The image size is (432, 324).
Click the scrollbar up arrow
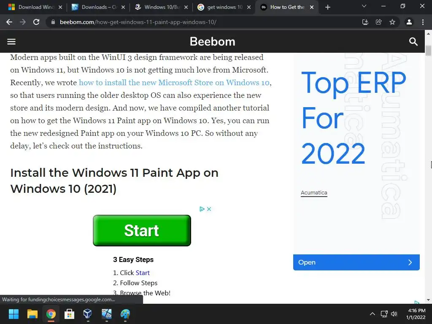pyautogui.click(x=428, y=34)
